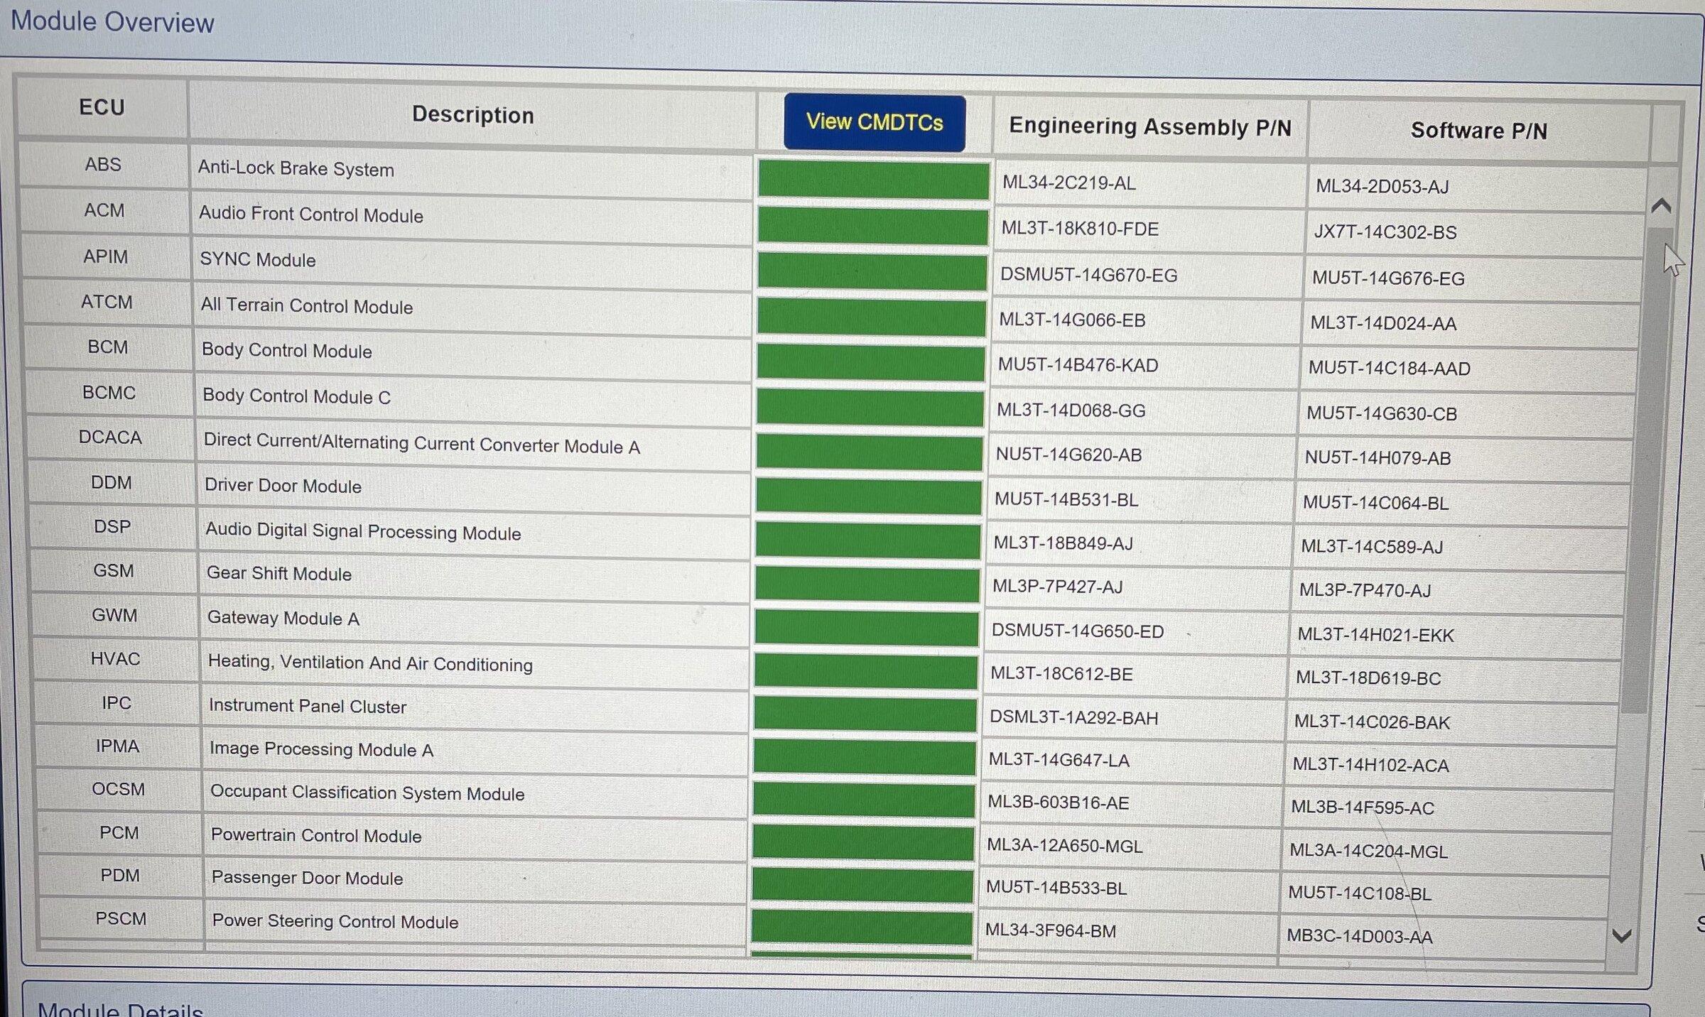The width and height of the screenshot is (1705, 1017).
Task: Click the All Terrain Control Module description
Action: tap(307, 306)
